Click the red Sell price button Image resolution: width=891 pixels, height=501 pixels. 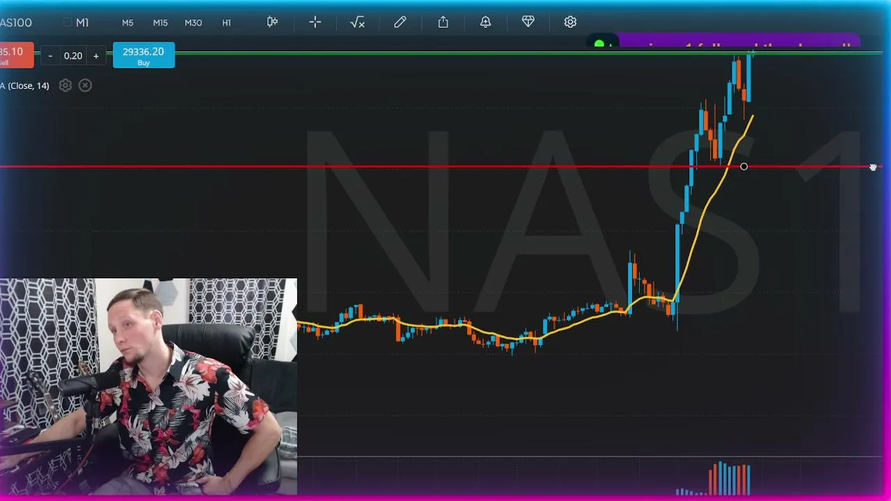(x=16, y=56)
